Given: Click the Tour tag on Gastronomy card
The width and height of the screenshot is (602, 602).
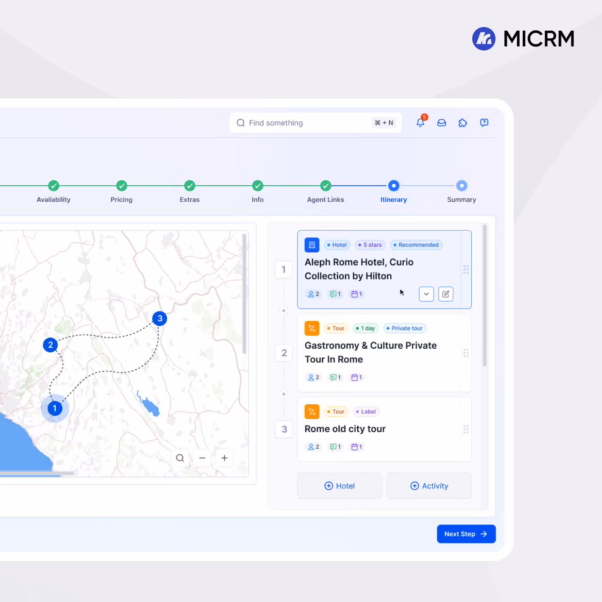Looking at the screenshot, I should tap(336, 328).
